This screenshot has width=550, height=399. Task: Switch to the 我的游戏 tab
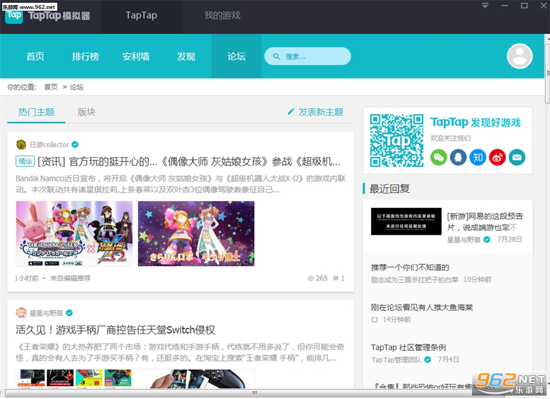pyautogui.click(x=222, y=16)
